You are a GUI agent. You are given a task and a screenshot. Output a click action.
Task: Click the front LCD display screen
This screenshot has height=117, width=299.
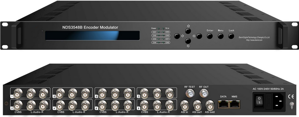click(x=92, y=36)
